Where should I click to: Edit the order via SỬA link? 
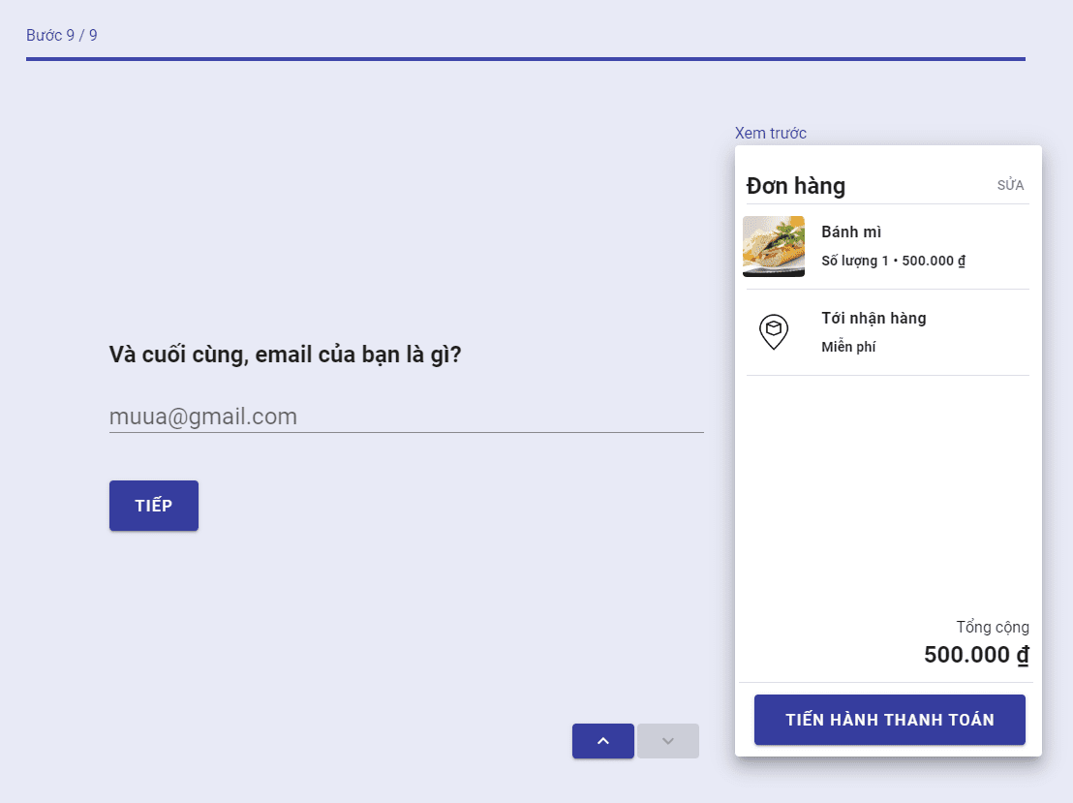[x=1010, y=186]
